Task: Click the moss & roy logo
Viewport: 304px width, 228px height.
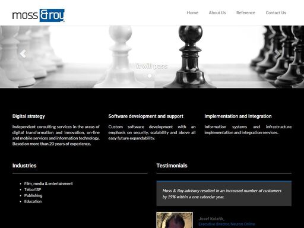Action: [38, 15]
